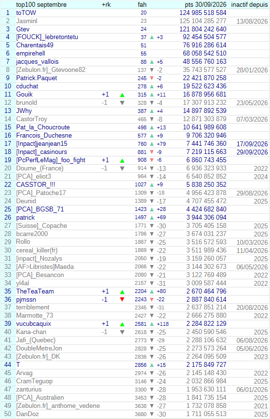Select cereal_killer(fr) name
Viewport: 270px width, 419px height.
click(37, 251)
